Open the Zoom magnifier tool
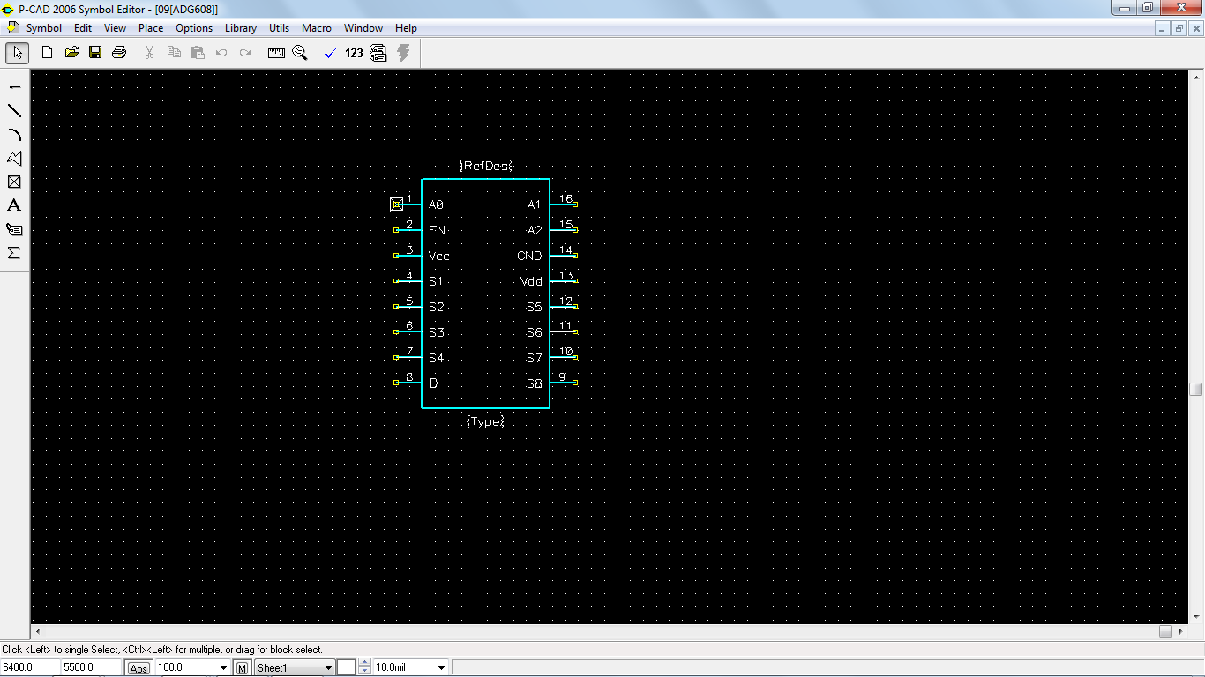Viewport: 1205px width, 677px height. (x=300, y=53)
